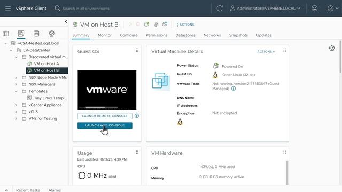Switch to the Networks tab
Image resolution: width=342 pixels, height=192 pixels.
click(212, 35)
